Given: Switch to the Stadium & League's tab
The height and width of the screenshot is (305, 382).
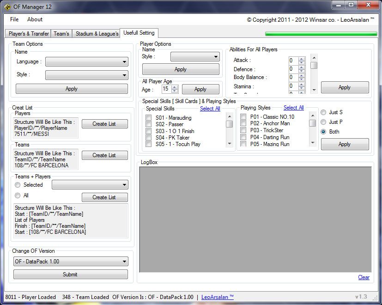Looking at the screenshot, I should [97, 34].
